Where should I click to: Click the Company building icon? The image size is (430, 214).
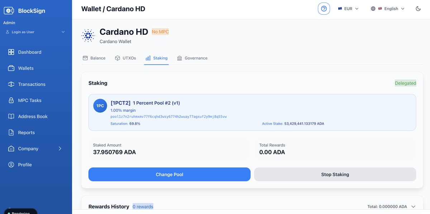[11, 149]
